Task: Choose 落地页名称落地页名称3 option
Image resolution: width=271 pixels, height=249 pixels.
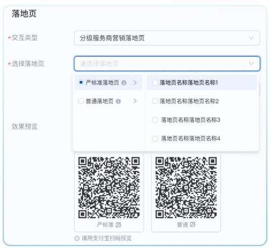Action: click(202, 120)
